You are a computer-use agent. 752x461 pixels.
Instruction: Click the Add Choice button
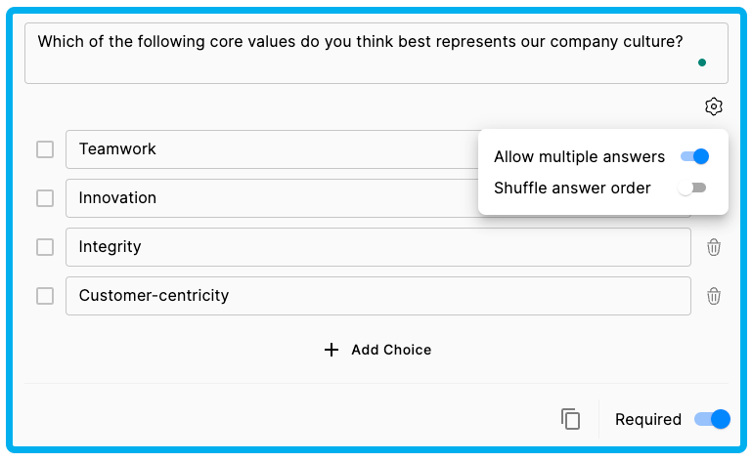(377, 350)
